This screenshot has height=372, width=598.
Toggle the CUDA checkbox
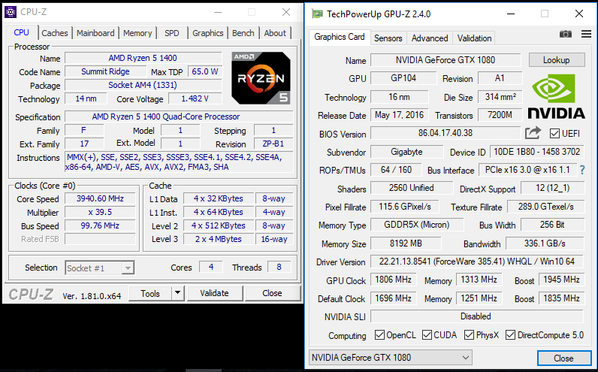[427, 335]
